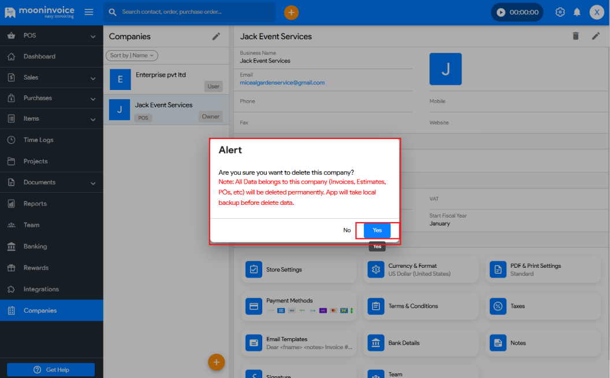Click the delete company trash icon
The width and height of the screenshot is (610, 378).
(x=575, y=36)
